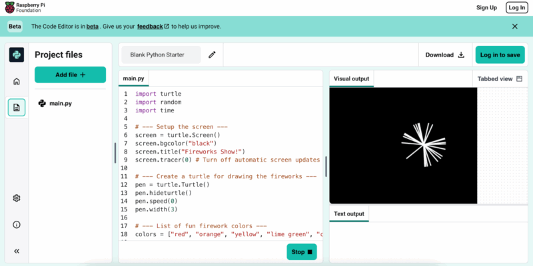The width and height of the screenshot is (533, 266).
Task: Click line 'pen.speed(0)'
Action: pos(157,201)
